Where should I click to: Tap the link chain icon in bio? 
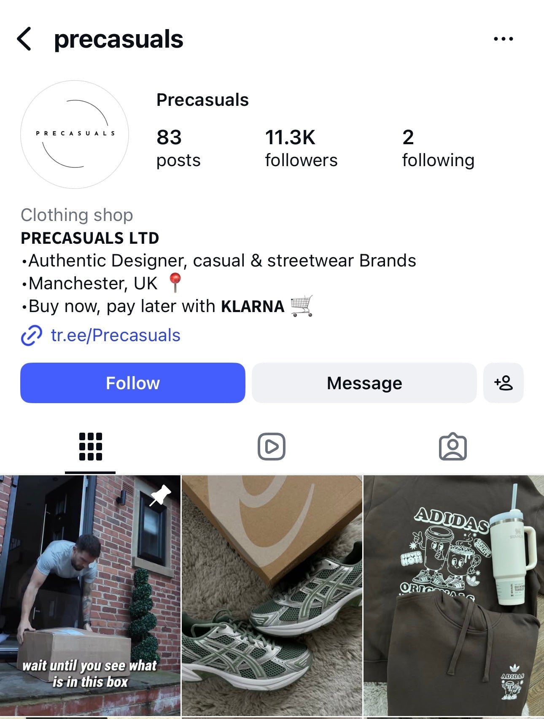click(32, 336)
